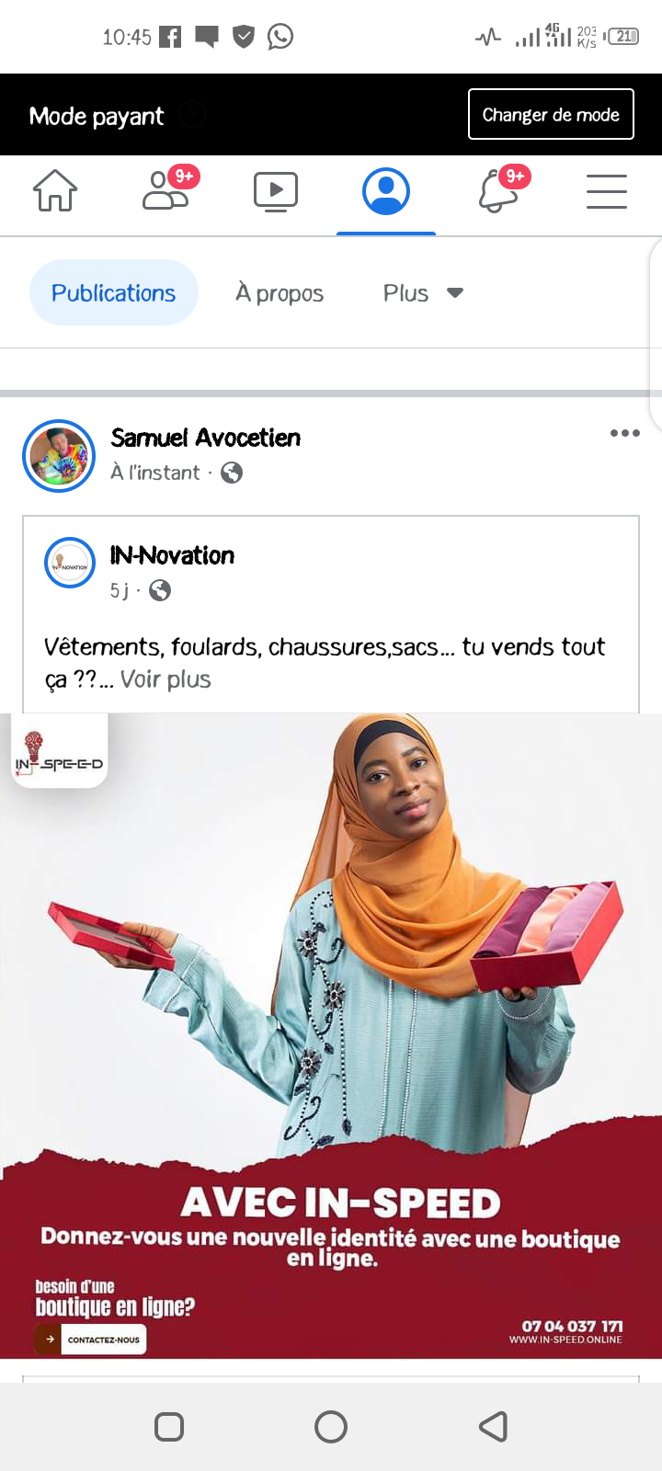Tap the IN-Novation page avatar
662x1471 pixels.
(x=70, y=563)
